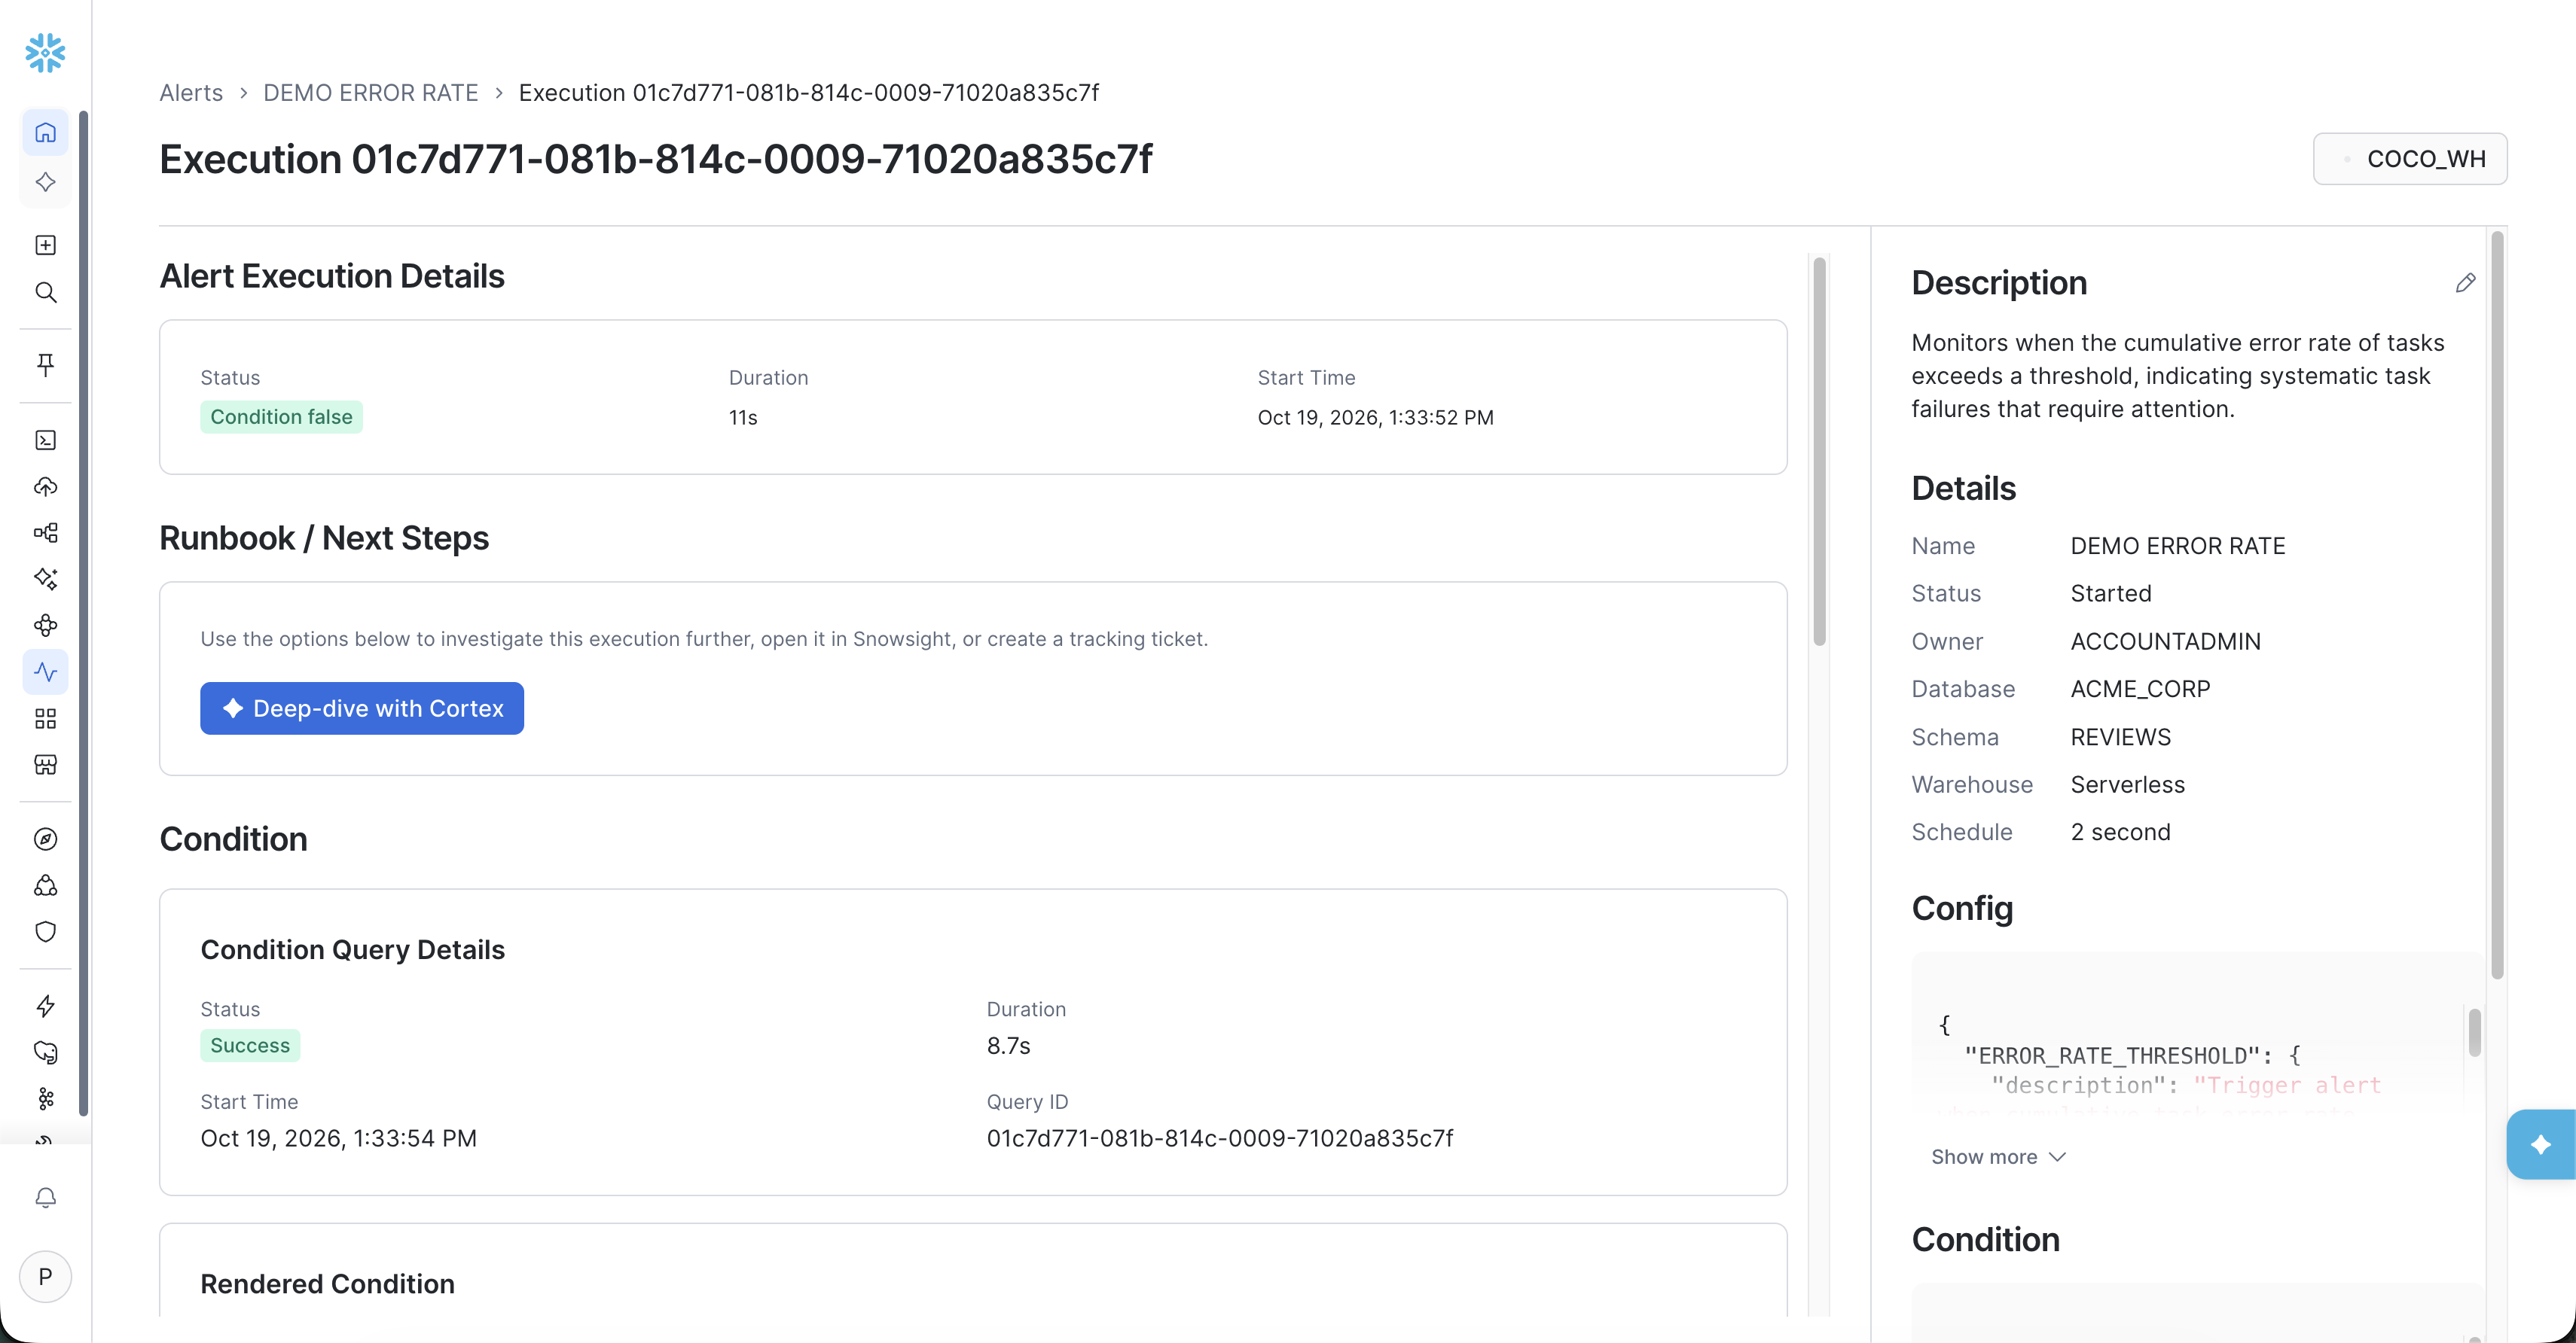Open the marketplace storefront icon

(x=45, y=764)
